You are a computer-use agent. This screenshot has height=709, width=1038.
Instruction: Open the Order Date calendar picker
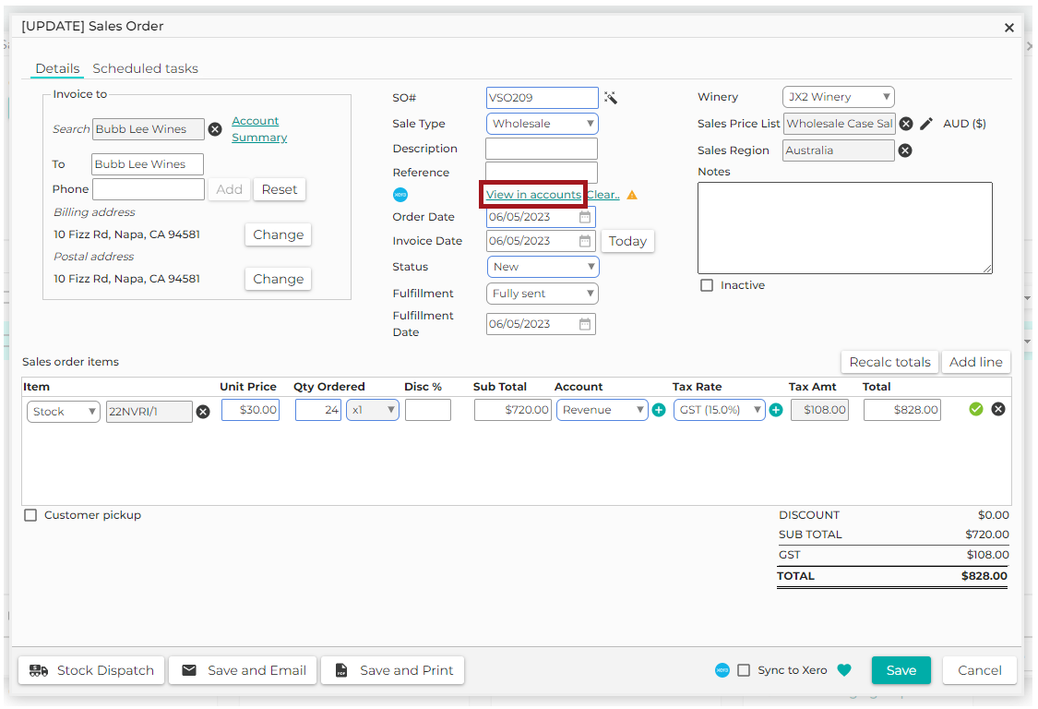(585, 217)
